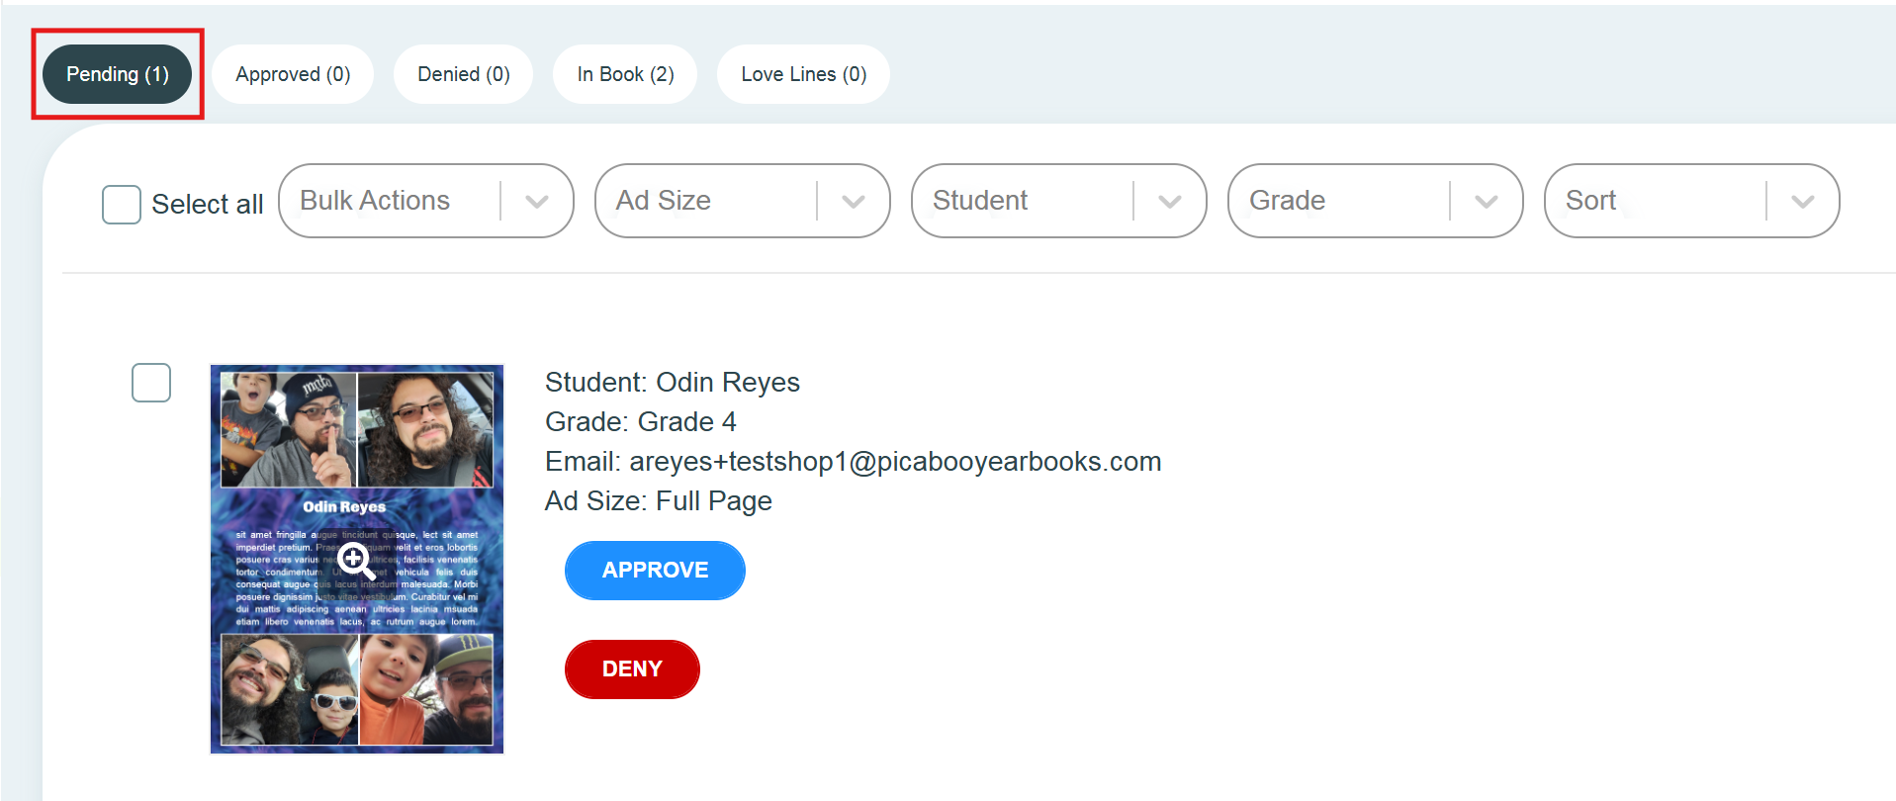Tick the checkbox beside Odin Reyes ad
1896x801 pixels.
[151, 383]
